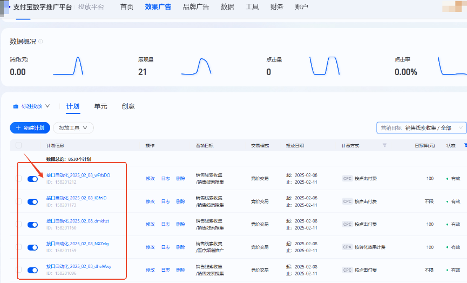The height and width of the screenshot is (283, 467).
Task: Click 日志 for plan ID 158201159
Action: 166,247
